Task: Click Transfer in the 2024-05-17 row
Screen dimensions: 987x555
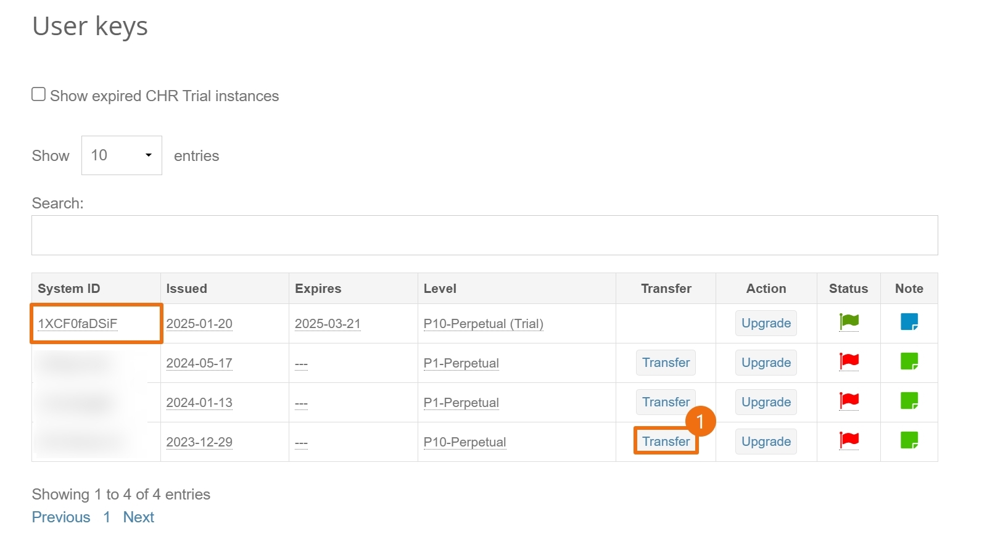Action: [x=666, y=363]
